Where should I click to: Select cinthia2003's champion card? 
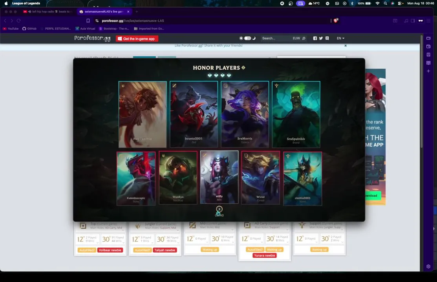click(303, 179)
